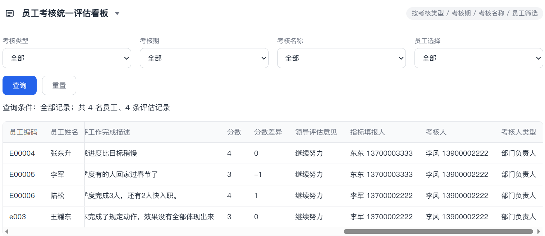Screen dimensions: 545x236
Task: Click the 考核人类型 column header
Action: click(x=518, y=132)
